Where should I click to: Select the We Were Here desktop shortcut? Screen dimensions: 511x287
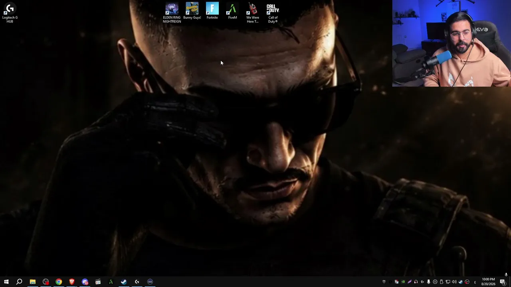click(x=253, y=13)
